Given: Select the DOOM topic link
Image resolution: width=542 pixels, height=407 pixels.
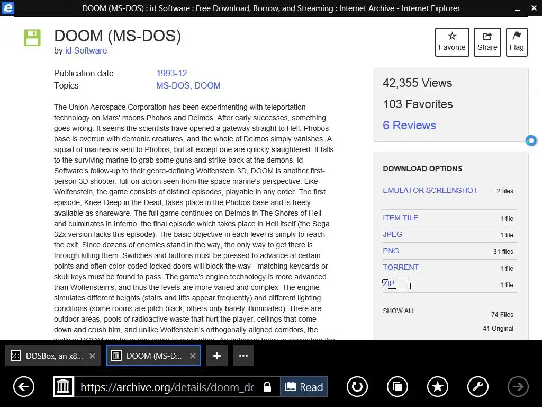Looking at the screenshot, I should [x=207, y=85].
